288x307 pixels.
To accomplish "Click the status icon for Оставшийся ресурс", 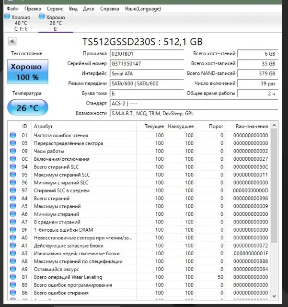I will point(13,269).
